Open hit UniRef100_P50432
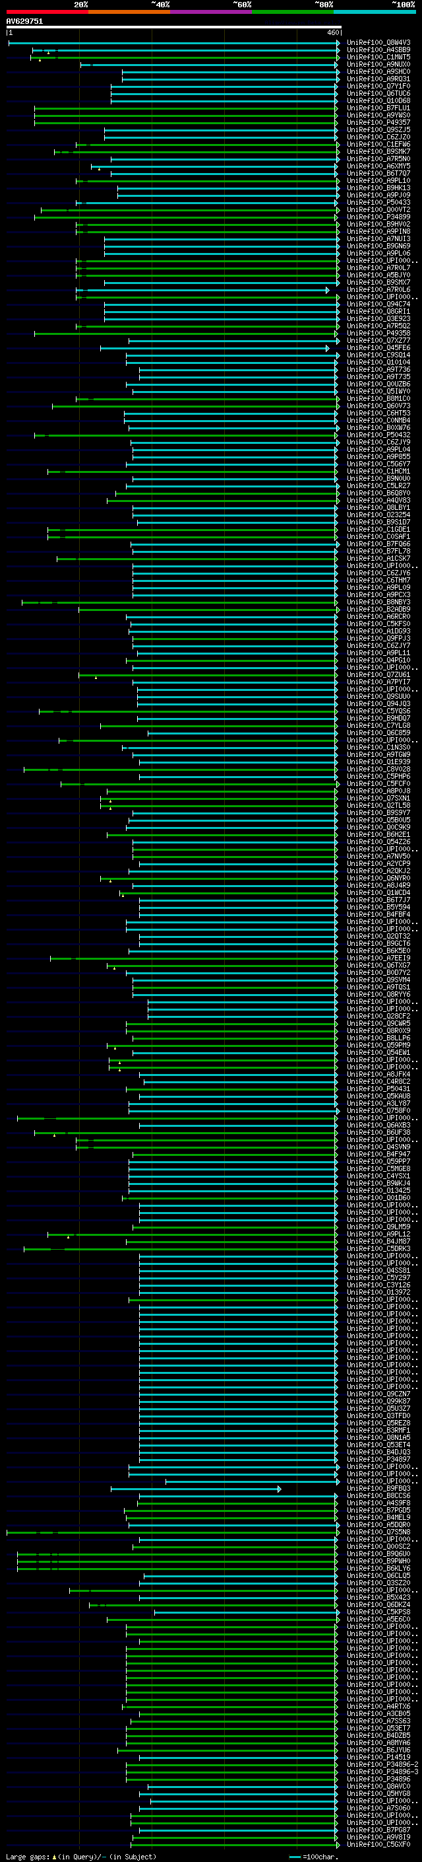Image resolution: width=422 pixels, height=1862 pixels. (x=378, y=435)
